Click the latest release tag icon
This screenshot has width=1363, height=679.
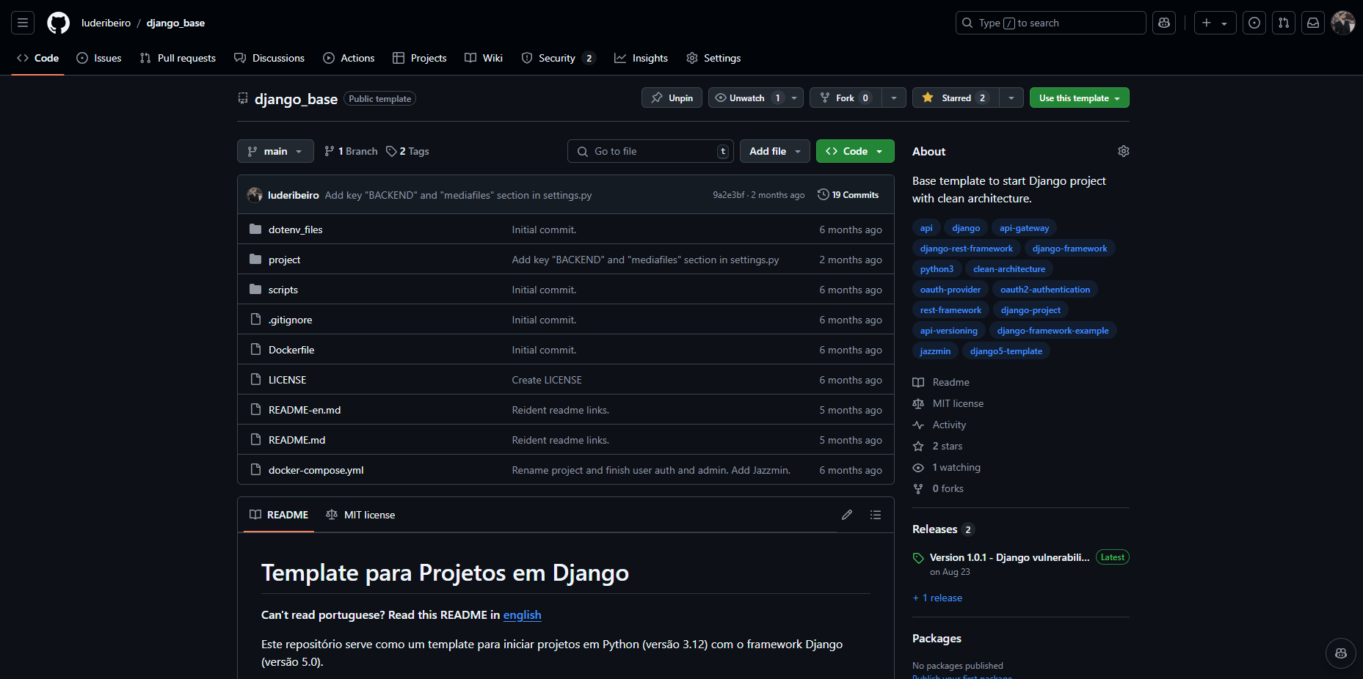(918, 558)
